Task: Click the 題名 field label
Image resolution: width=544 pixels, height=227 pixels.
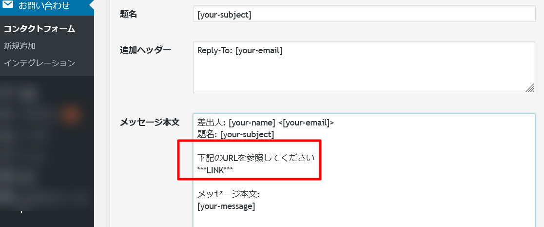Action: click(x=128, y=15)
